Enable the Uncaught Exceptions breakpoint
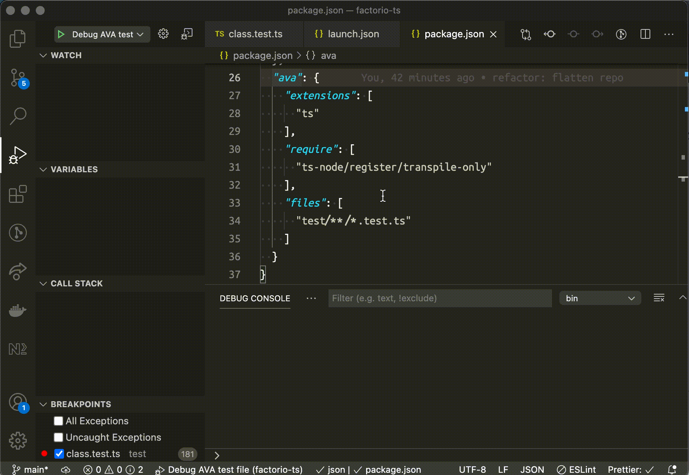Image resolution: width=689 pixels, height=475 pixels. [x=58, y=437]
